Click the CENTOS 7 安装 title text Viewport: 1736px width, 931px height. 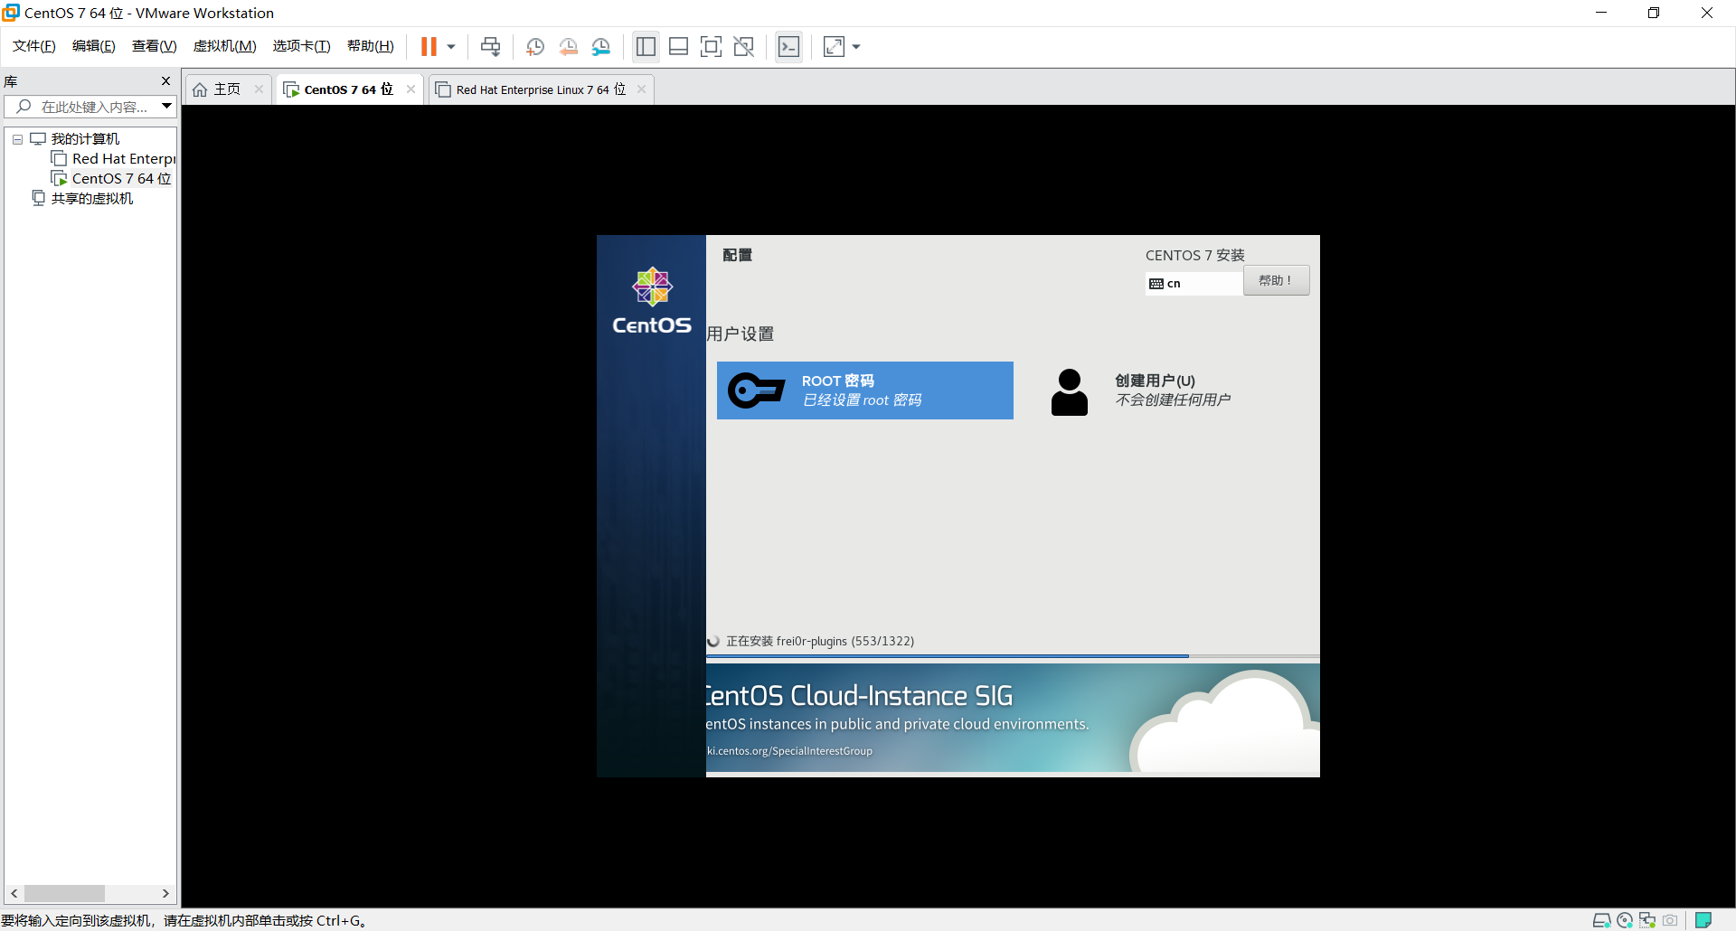coord(1194,255)
